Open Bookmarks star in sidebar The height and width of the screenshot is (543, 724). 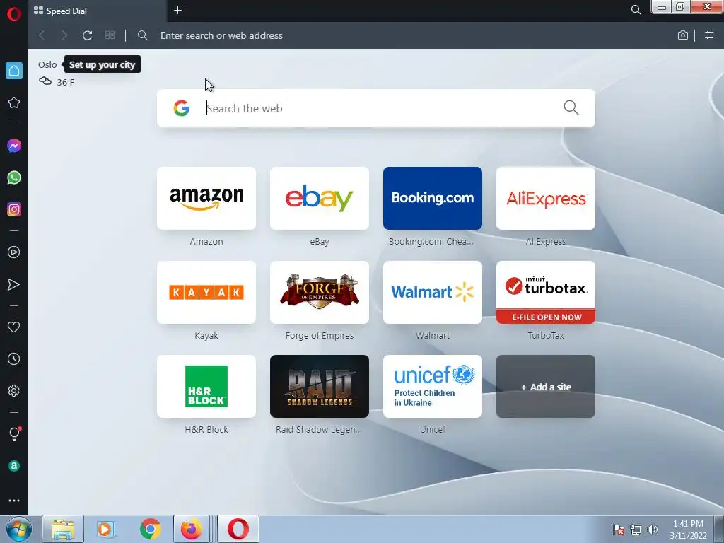[x=14, y=103]
